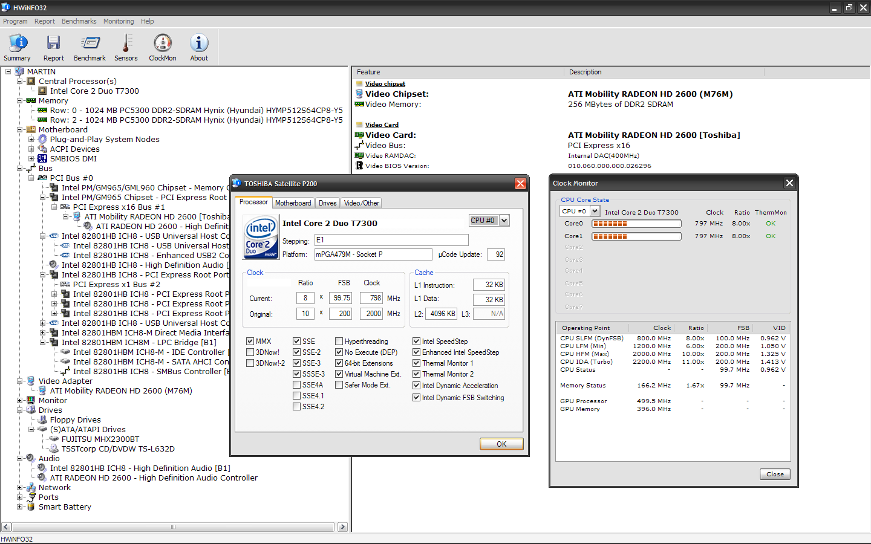Select the Smart Battery tree icon

pos(31,507)
